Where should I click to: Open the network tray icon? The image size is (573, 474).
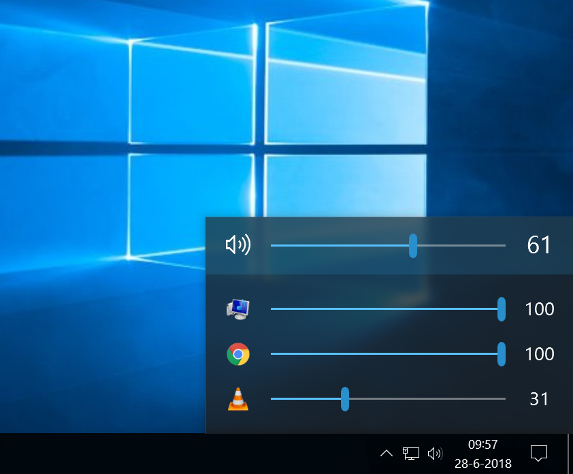(411, 454)
